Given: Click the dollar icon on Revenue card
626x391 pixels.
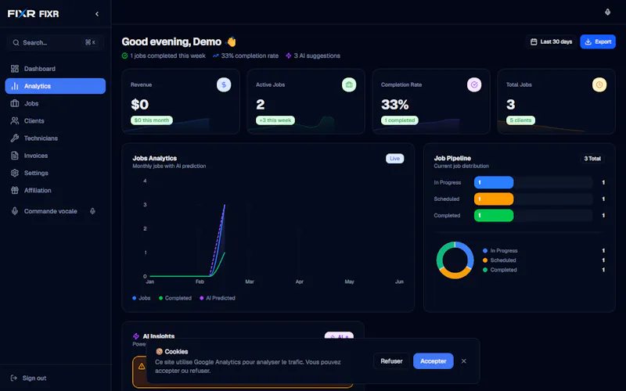Looking at the screenshot, I should click(x=224, y=84).
